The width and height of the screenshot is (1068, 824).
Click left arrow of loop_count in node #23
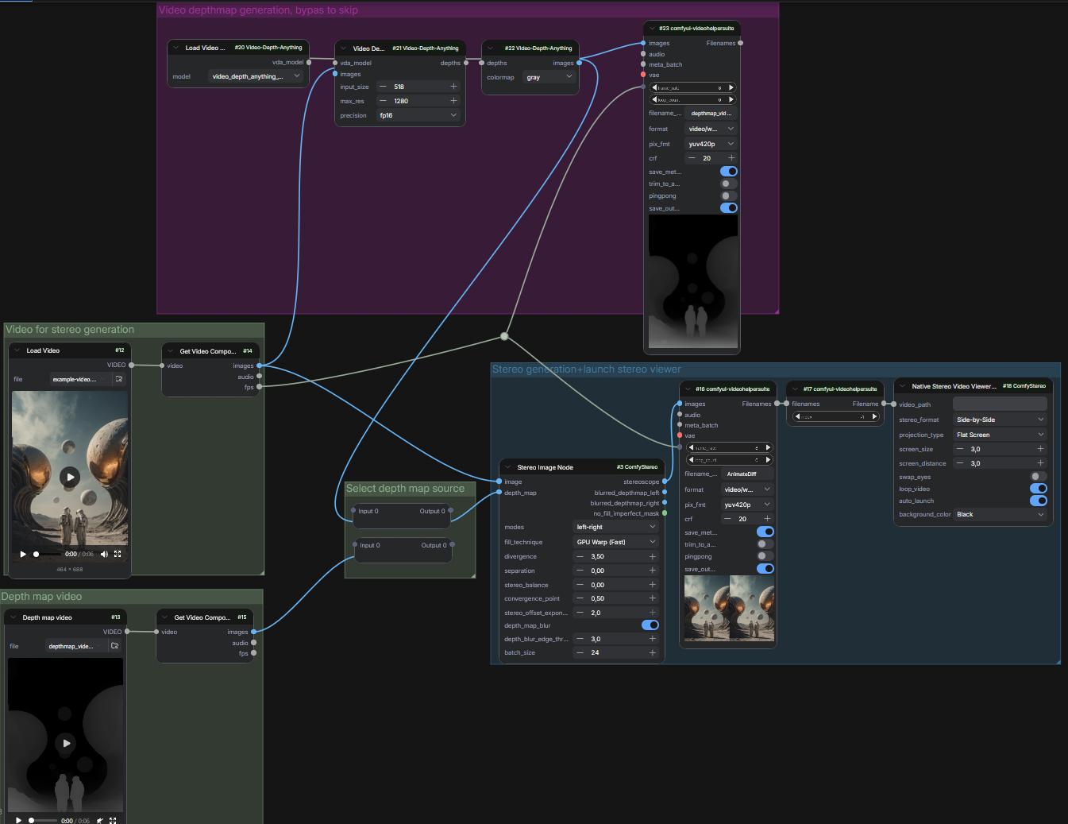654,99
